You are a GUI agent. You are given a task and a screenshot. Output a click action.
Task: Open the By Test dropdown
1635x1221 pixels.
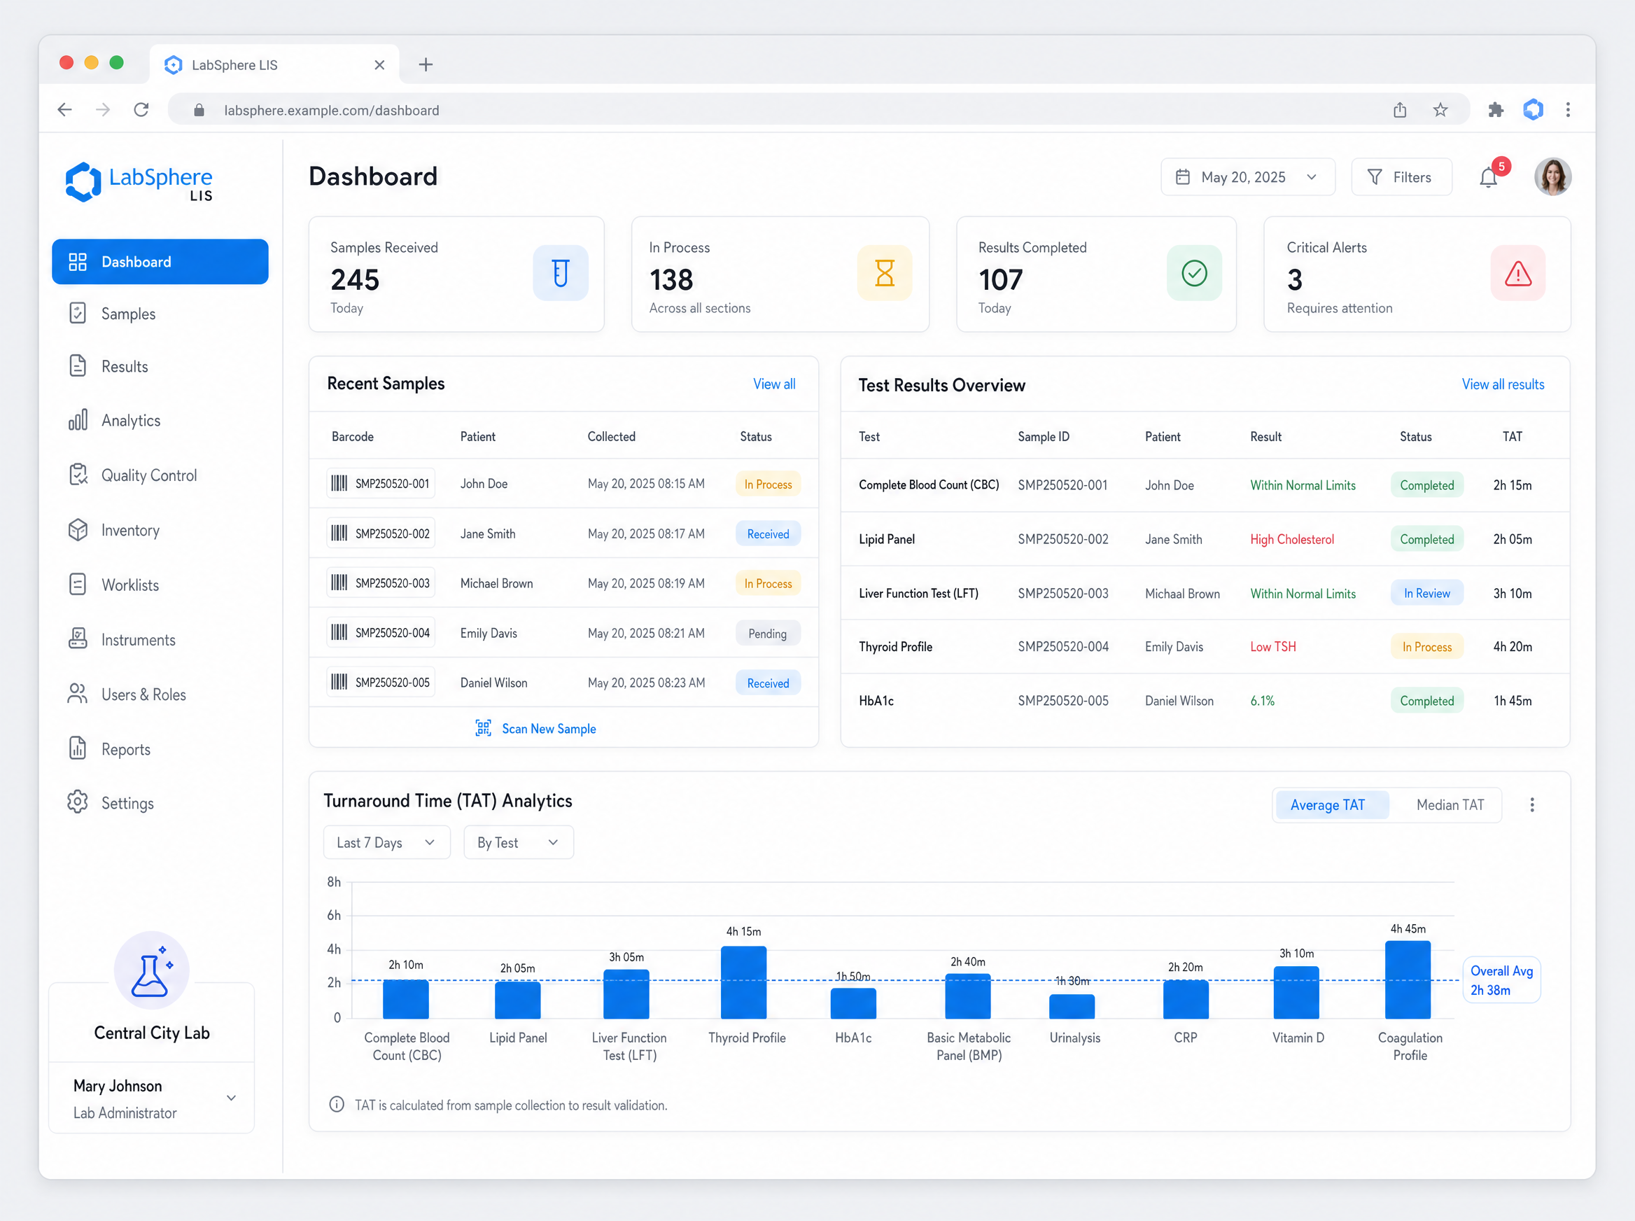518,842
